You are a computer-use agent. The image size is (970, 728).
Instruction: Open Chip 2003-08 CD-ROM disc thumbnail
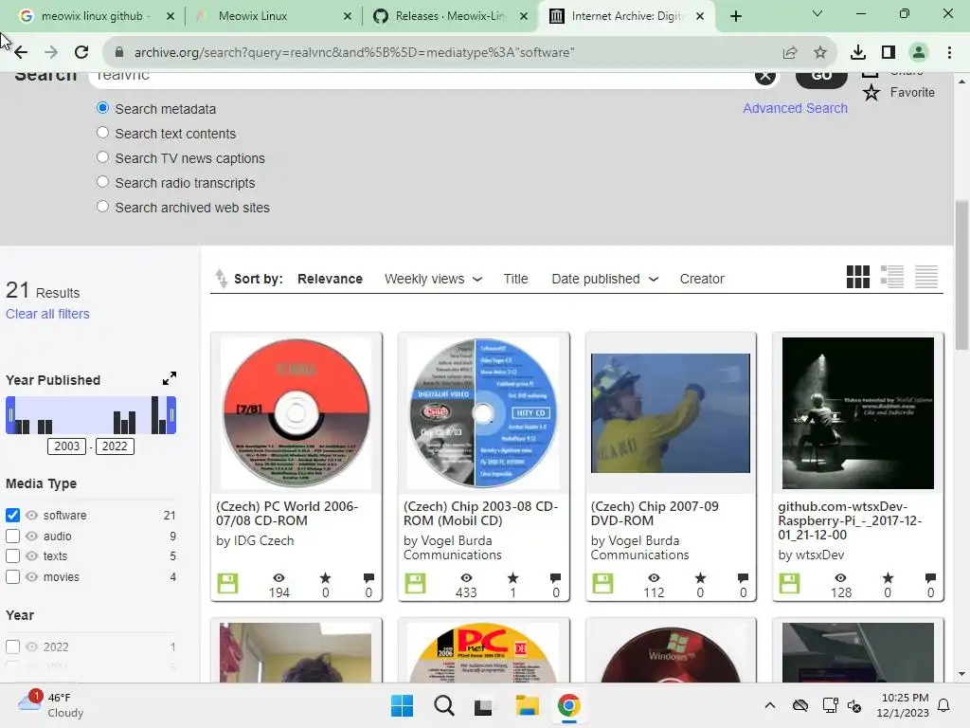483,413
